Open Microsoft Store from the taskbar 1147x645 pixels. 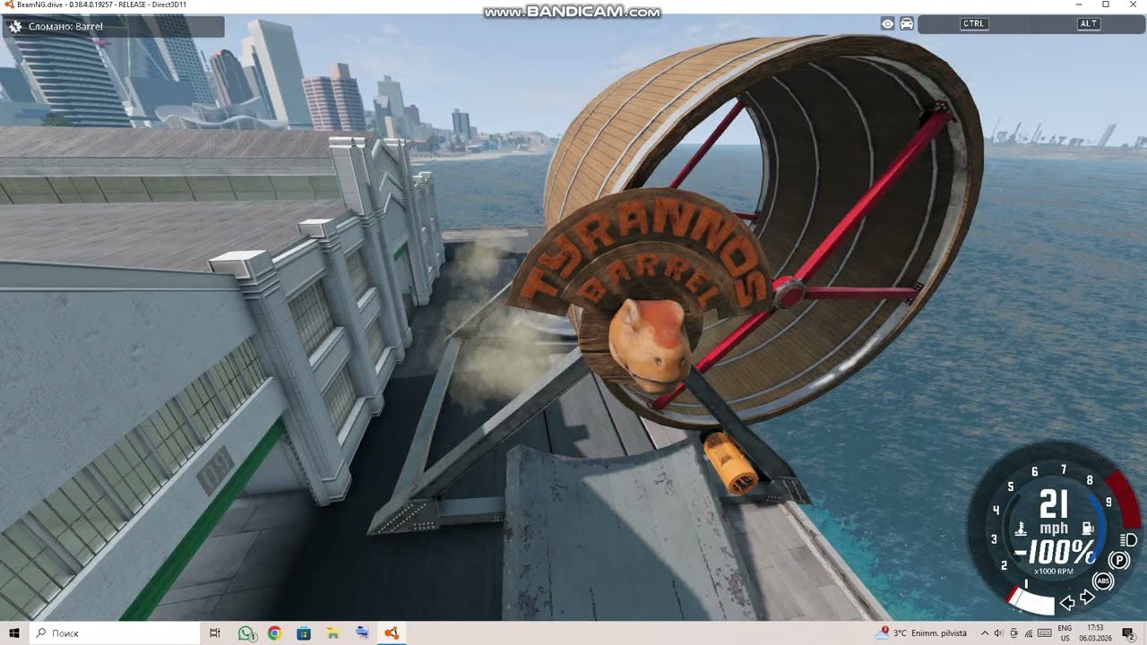point(304,633)
